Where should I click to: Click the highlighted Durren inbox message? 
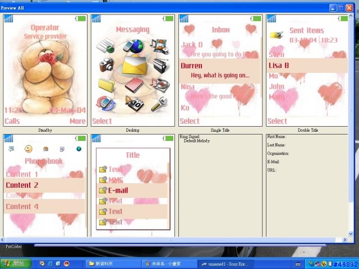[220, 71]
